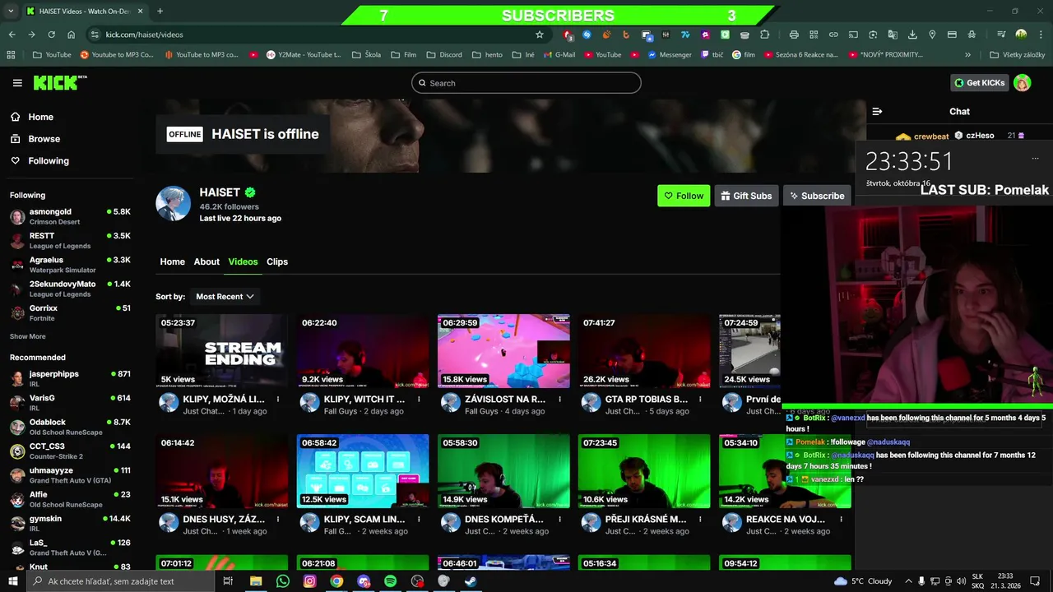
Task: Open Steam from the taskbar
Action: tap(470, 581)
